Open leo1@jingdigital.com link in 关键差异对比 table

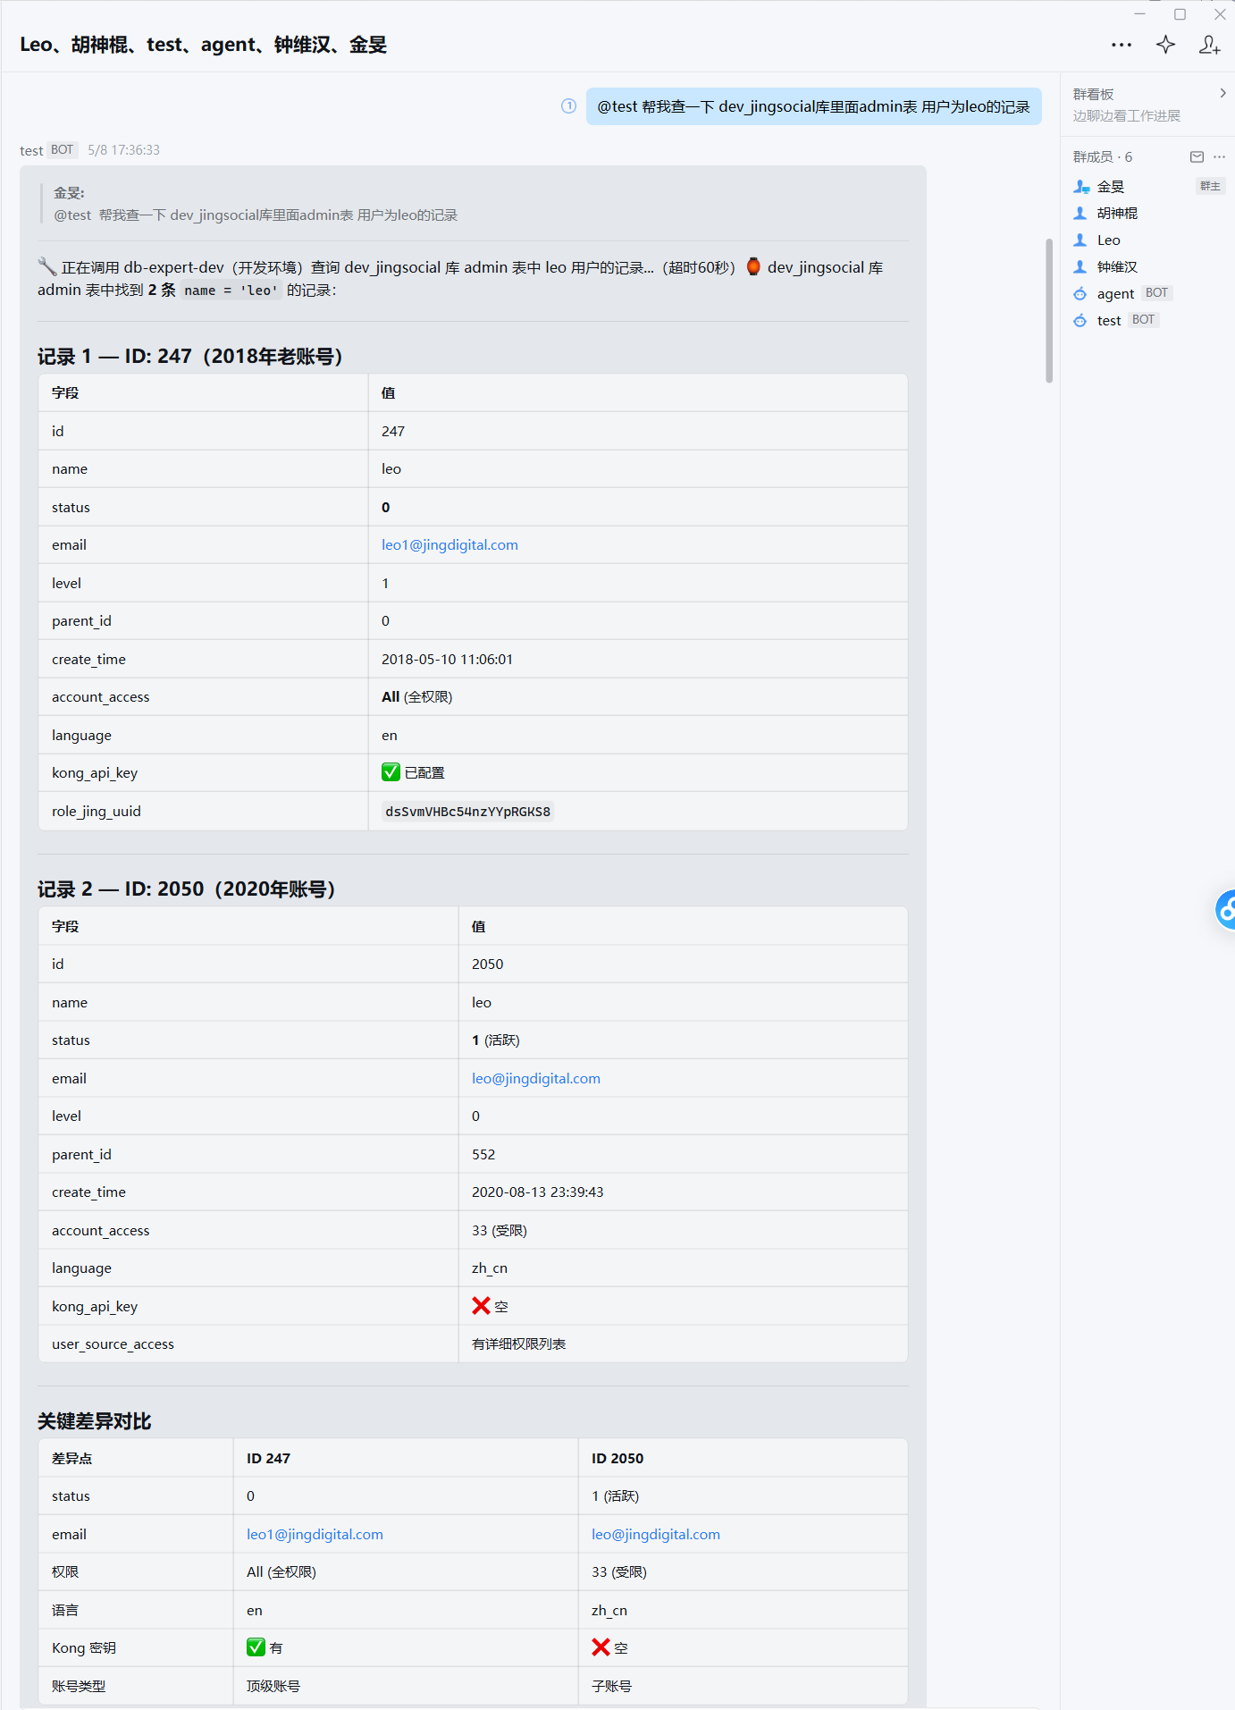click(315, 1534)
